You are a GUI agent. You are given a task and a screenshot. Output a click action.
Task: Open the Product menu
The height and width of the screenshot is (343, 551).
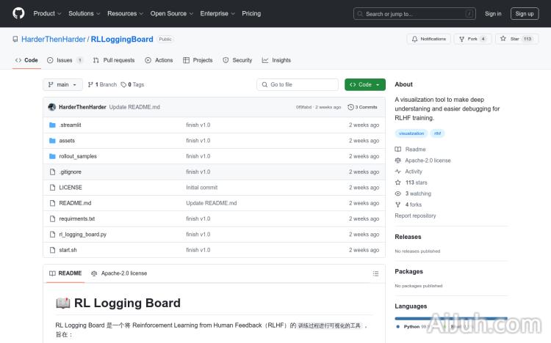47,13
